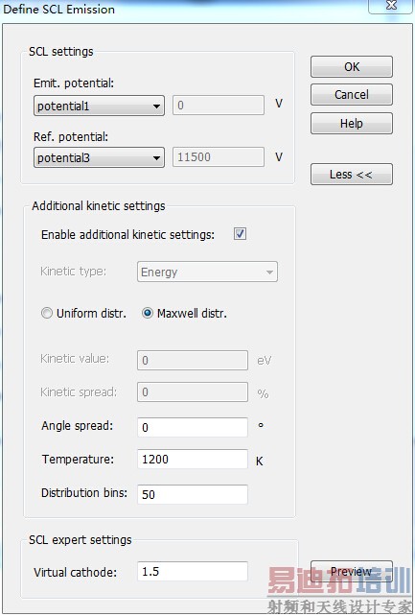Click the Angle spread input field
The image size is (415, 616).
coord(193,427)
